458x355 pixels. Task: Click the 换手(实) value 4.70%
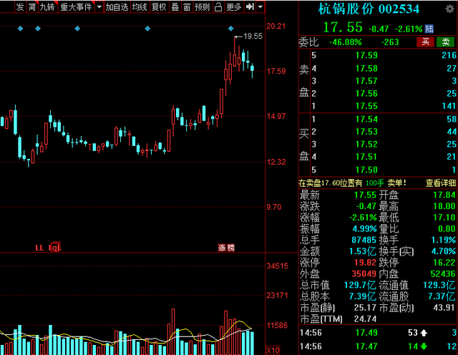point(444,251)
